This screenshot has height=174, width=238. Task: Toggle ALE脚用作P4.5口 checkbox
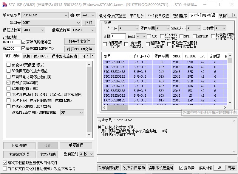click(x=8, y=89)
